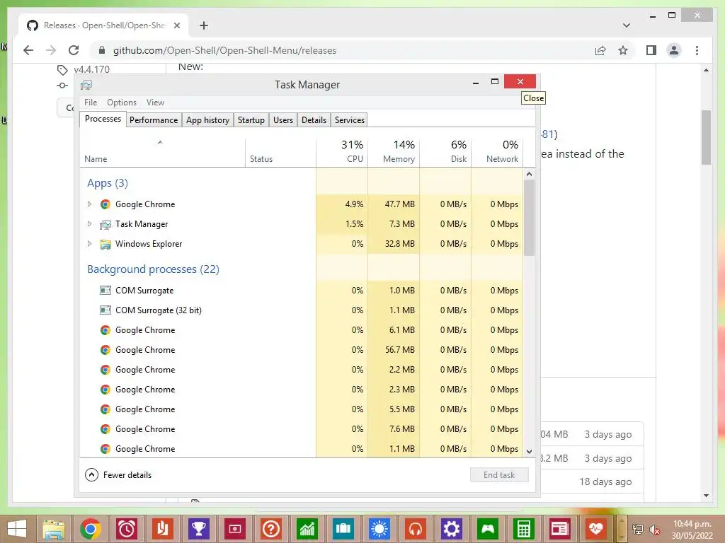Open the Help question mark taskbar app
This screenshot has height=543, width=725.
[x=271, y=529]
